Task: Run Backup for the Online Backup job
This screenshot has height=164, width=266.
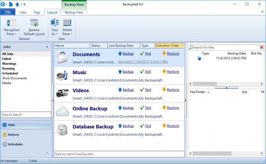Action: pos(126,108)
